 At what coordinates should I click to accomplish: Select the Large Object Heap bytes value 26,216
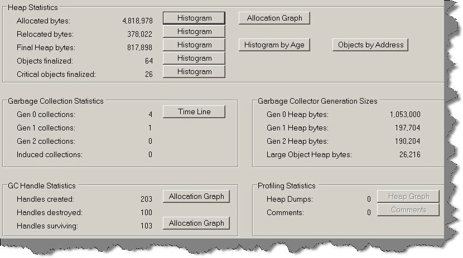pos(410,154)
